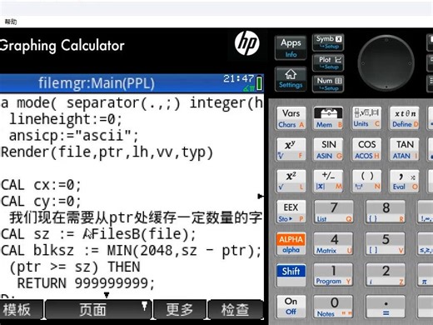
Task: Click the 'RETURN 999999999;' line
Action: [x=86, y=283]
